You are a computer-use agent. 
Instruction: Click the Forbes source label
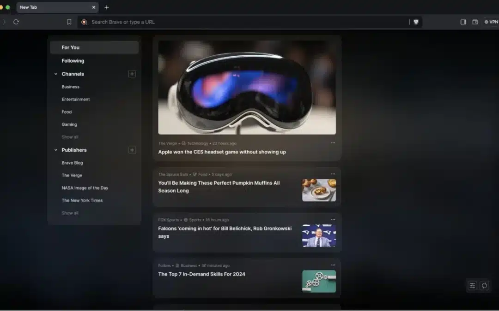tap(164, 266)
